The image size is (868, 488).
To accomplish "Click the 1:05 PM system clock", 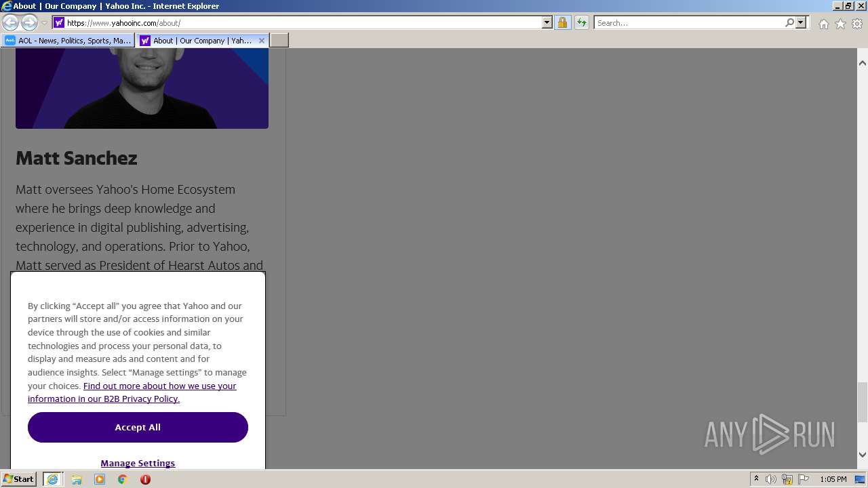I will click(833, 479).
